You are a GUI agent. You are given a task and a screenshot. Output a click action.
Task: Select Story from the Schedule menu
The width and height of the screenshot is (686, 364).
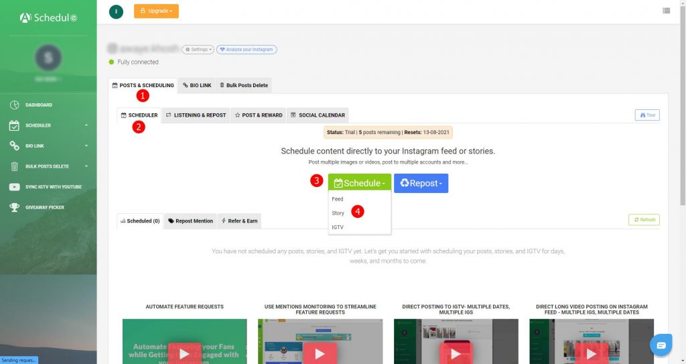338,213
